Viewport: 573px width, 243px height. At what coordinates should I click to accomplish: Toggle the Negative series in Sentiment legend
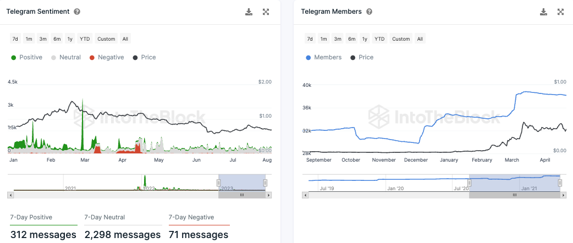point(107,57)
